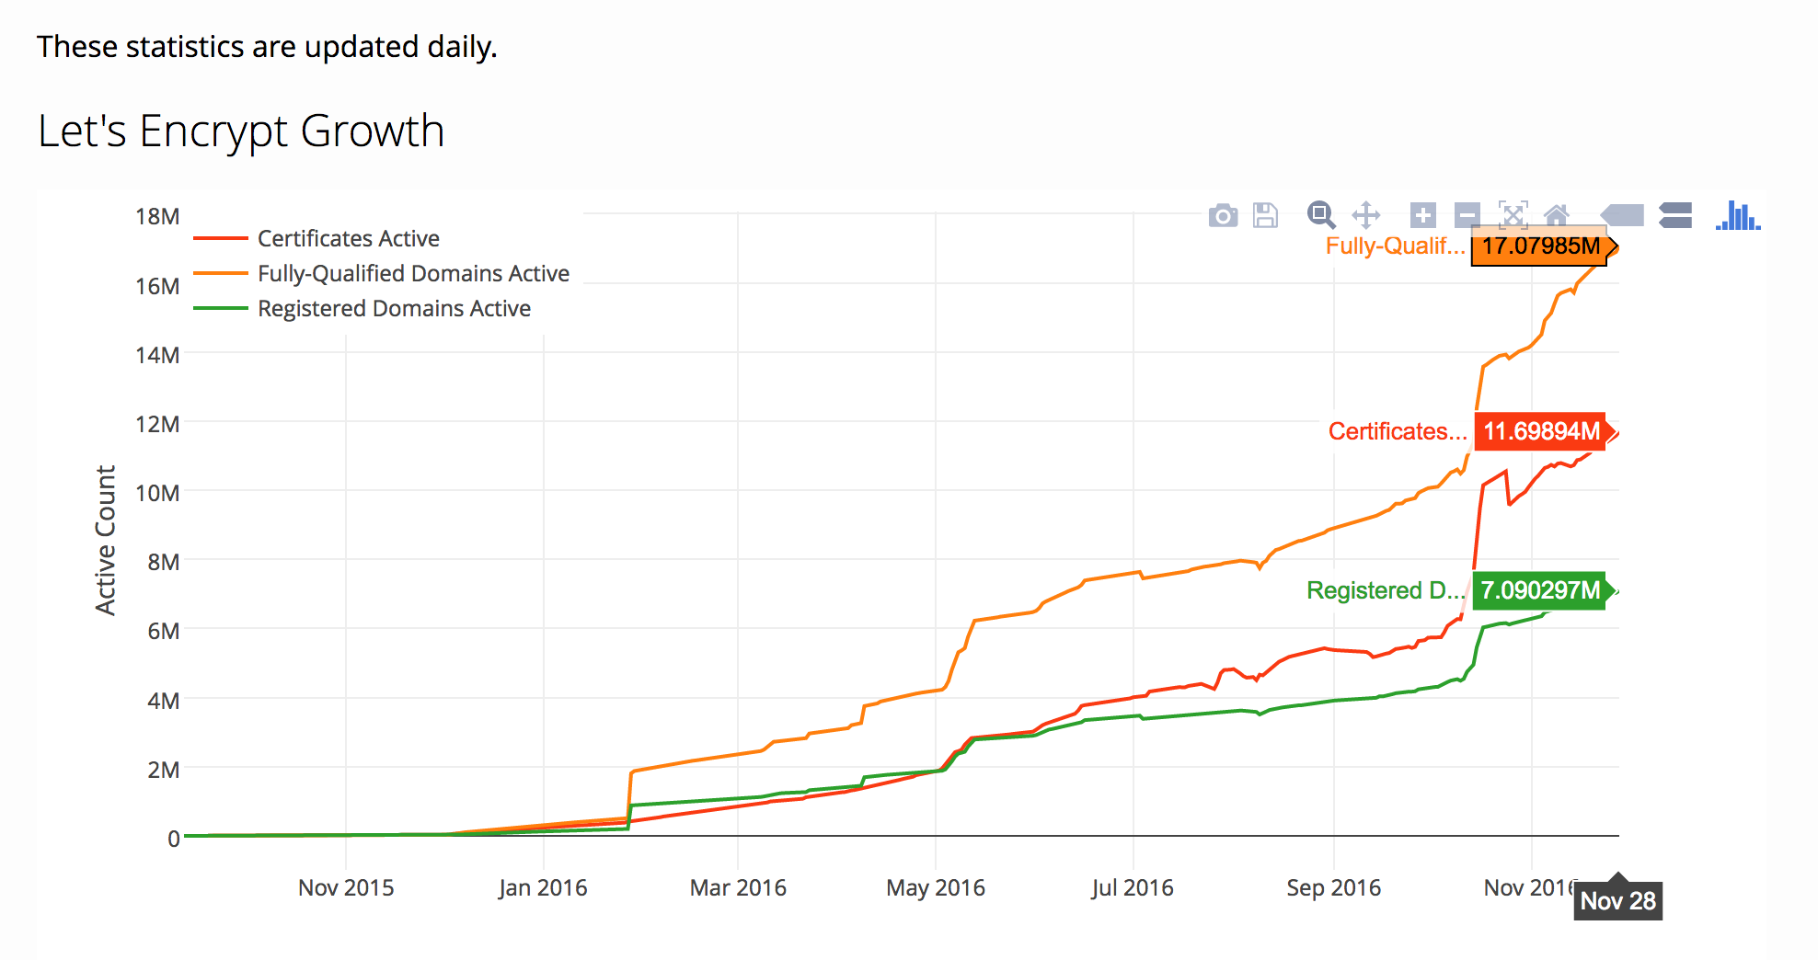Click the Nov 2015 x-axis label

click(346, 887)
